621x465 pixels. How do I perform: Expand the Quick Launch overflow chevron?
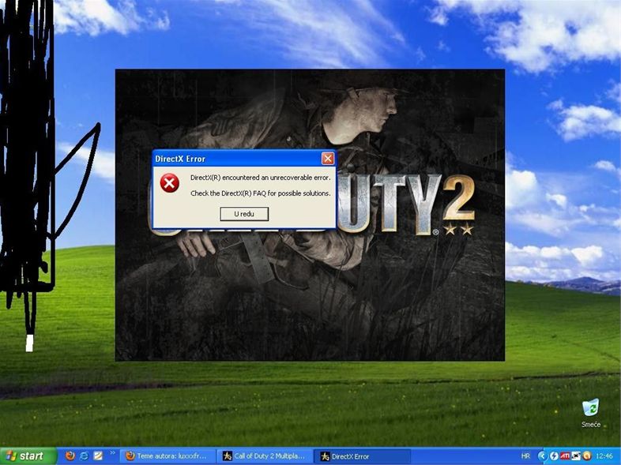[x=112, y=453]
